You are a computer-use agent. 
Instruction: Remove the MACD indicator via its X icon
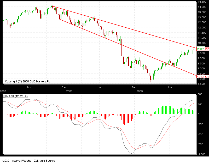coord(4,96)
